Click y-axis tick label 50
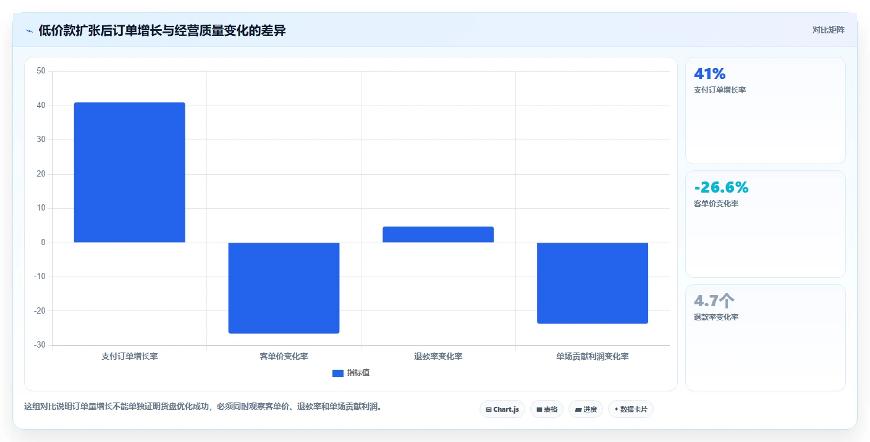The image size is (870, 442). [x=41, y=71]
